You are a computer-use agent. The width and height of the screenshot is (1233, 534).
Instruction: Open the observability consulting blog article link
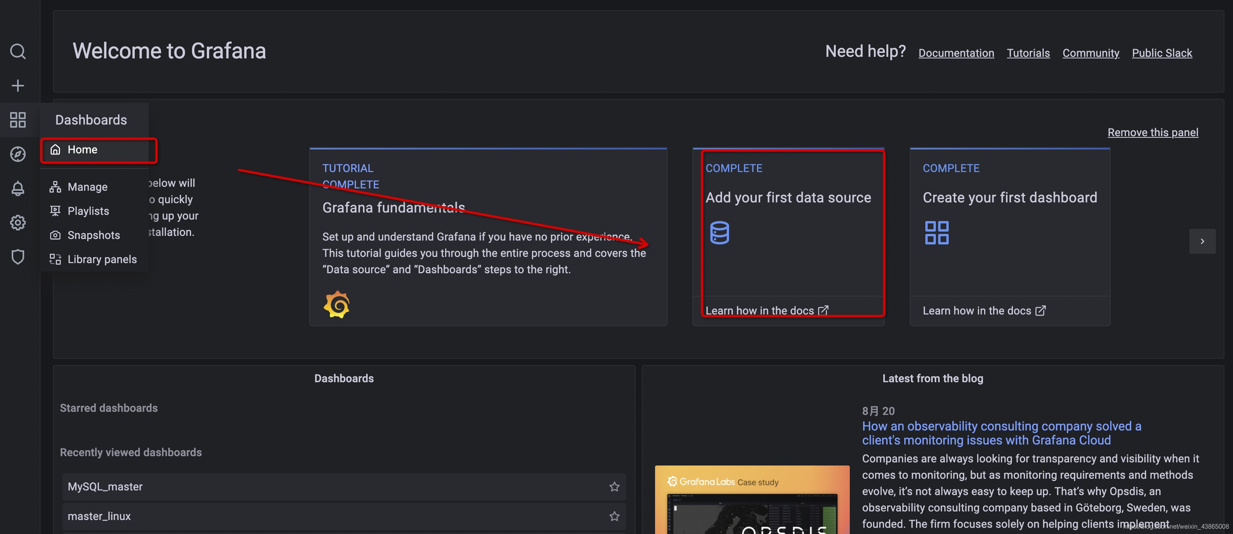(x=1001, y=433)
